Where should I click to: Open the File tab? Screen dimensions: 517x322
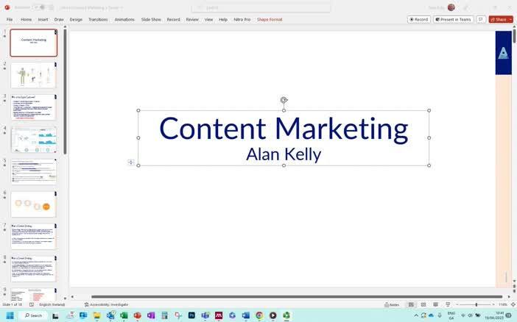click(x=10, y=19)
